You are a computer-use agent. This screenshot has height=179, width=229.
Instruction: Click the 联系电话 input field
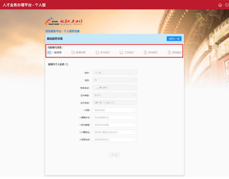coord(114,88)
